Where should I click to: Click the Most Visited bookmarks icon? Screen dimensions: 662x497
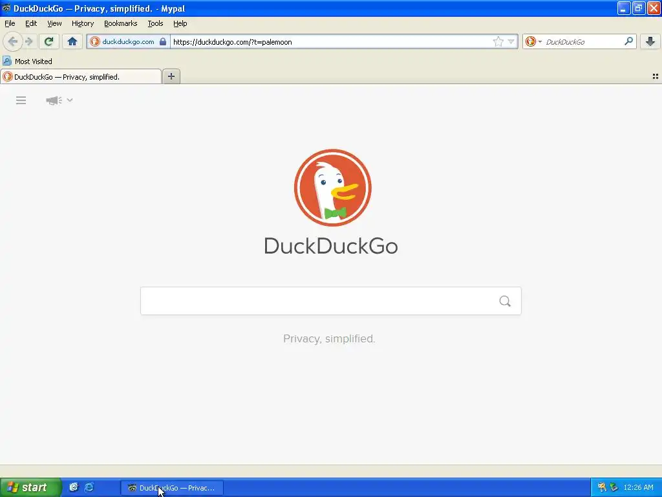pyautogui.click(x=6, y=61)
